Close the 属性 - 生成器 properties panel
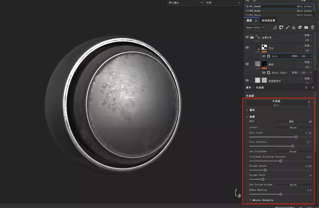Screen dimensions: 319x208 pyautogui.click(x=313, y=88)
